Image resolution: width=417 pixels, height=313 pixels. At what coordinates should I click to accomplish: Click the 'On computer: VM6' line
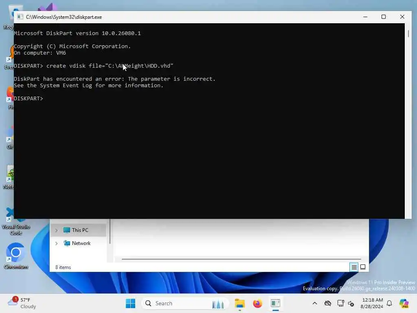(x=40, y=53)
